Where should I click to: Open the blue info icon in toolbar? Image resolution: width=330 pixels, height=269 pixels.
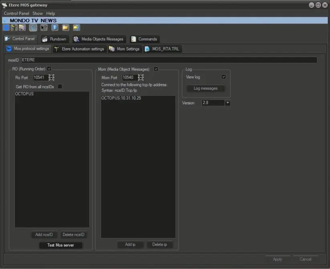click(55, 28)
